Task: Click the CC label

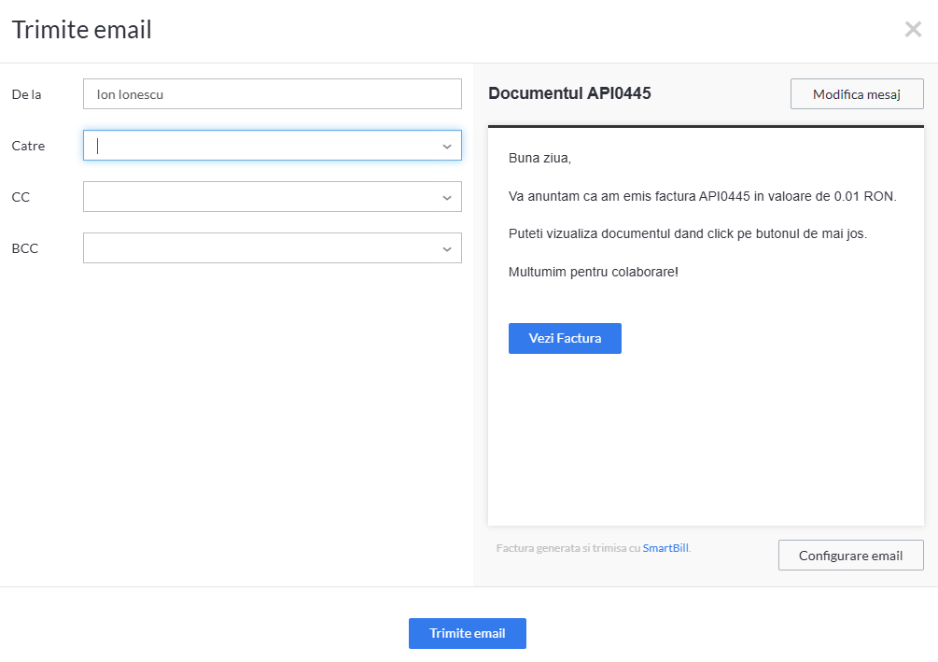Action: click(x=21, y=197)
